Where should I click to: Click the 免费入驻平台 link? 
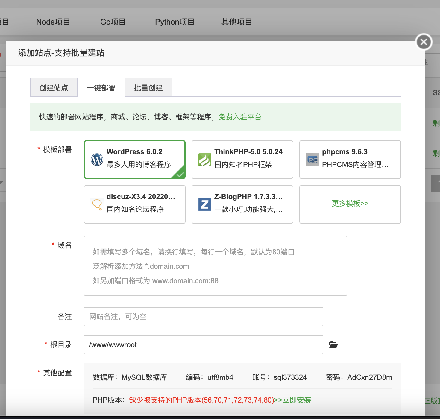click(240, 117)
